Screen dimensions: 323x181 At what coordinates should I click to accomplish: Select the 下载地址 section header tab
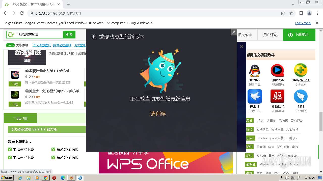click(20, 118)
